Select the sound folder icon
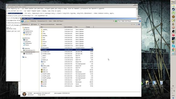This screenshot has height=99, width=176. coord(42,44)
